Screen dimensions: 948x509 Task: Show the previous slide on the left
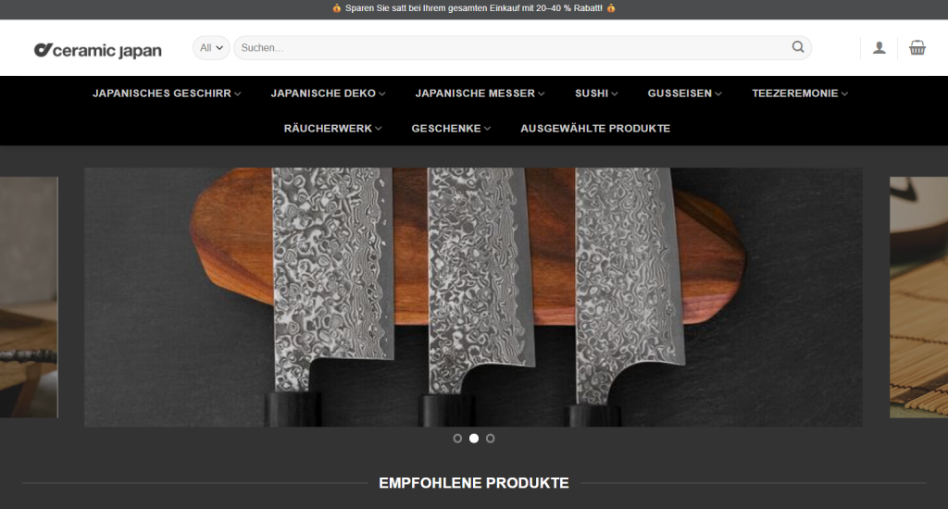[29, 297]
